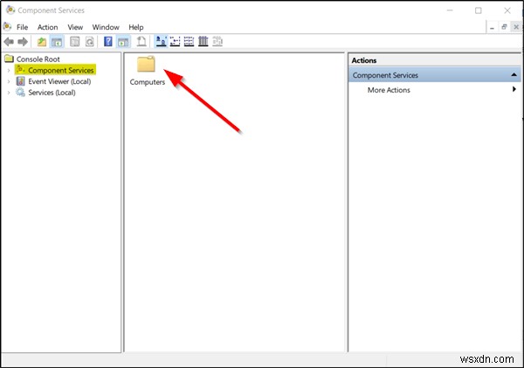Minimize the Component Services main window
The width and height of the screenshot is (524, 368).
(450, 10)
